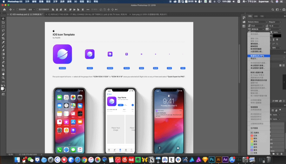Open the 3D menu in the menu bar
286x164 pixels.
point(75,1)
